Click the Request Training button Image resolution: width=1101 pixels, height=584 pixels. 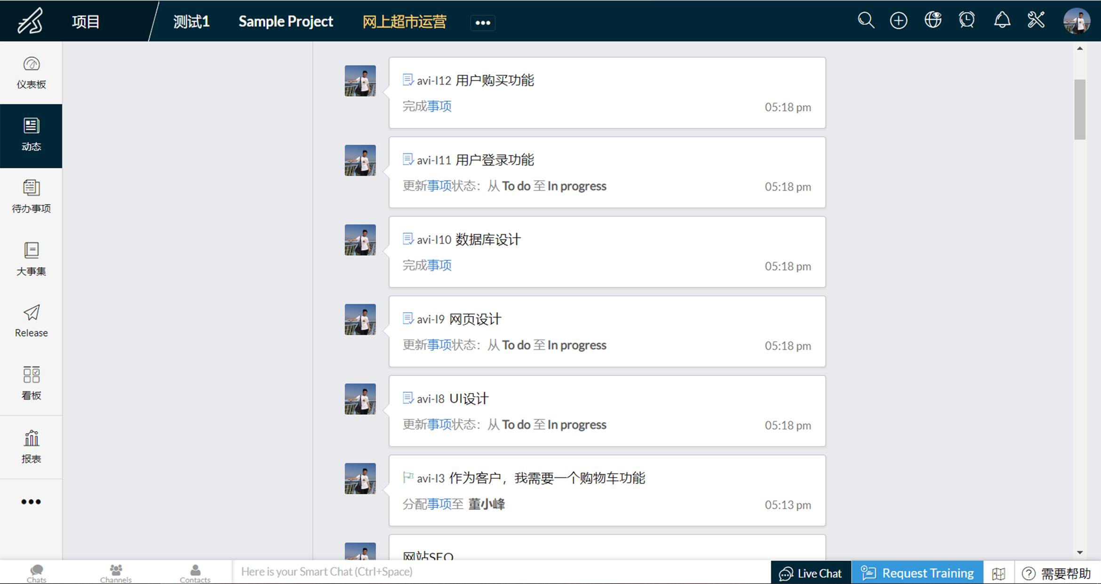[x=917, y=573]
